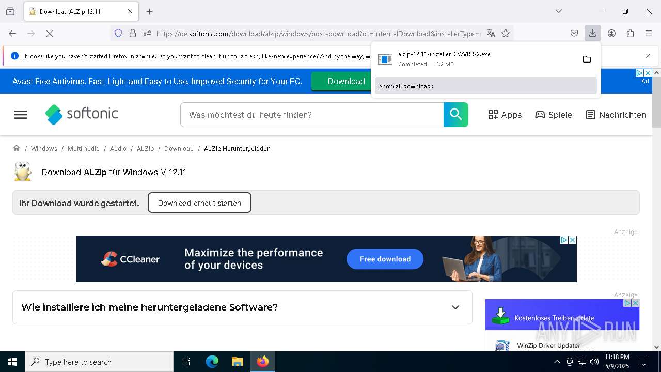The width and height of the screenshot is (661, 372).
Task: Open ALZip breadcrumb link
Action: pyautogui.click(x=145, y=149)
